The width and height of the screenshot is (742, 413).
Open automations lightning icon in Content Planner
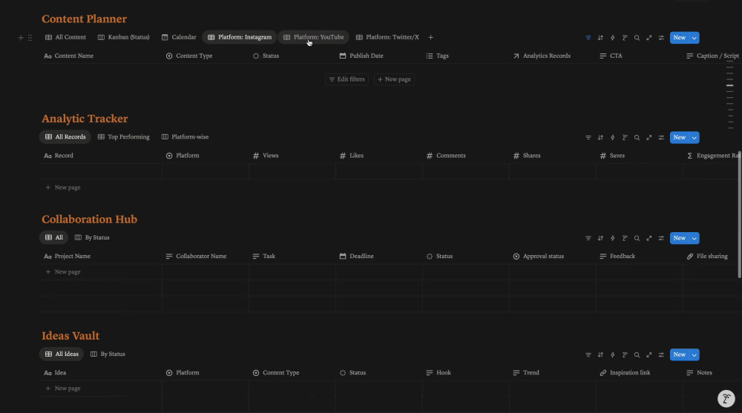click(x=612, y=37)
